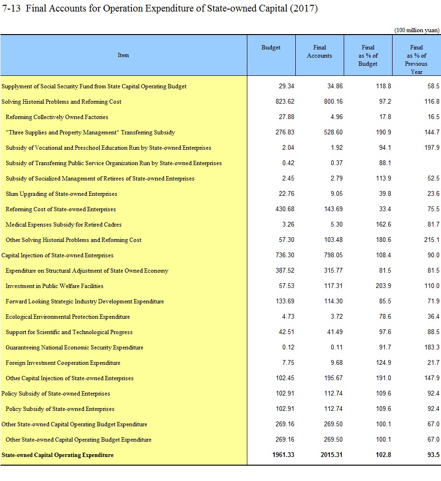This screenshot has height=481, width=441.
Task: Click 'Other Capital Injection of State-owned Enterprises' row
Action: click(70, 378)
